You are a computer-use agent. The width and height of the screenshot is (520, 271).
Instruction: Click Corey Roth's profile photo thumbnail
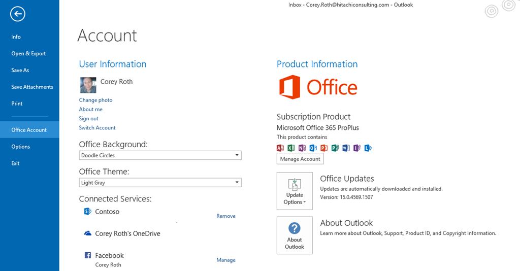(x=88, y=85)
